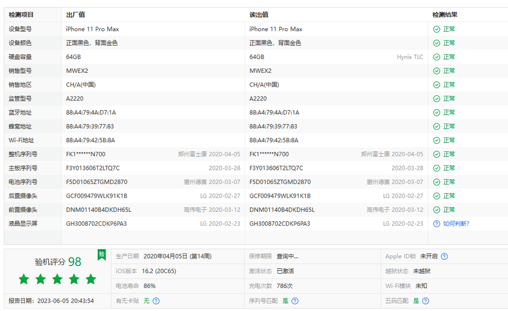Screen dimensions: 508x311
Task: Click the green 验 badge ribbon
Action: tap(102, 255)
